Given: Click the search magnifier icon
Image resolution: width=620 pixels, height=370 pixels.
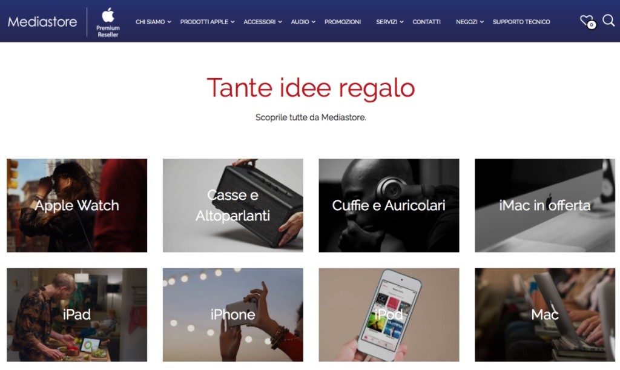Looking at the screenshot, I should [608, 20].
